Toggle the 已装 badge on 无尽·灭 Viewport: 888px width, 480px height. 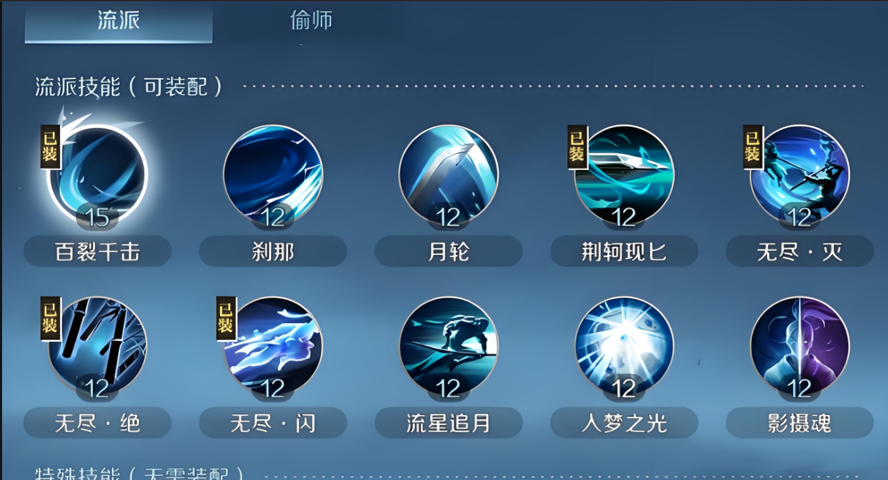pyautogui.click(x=752, y=146)
